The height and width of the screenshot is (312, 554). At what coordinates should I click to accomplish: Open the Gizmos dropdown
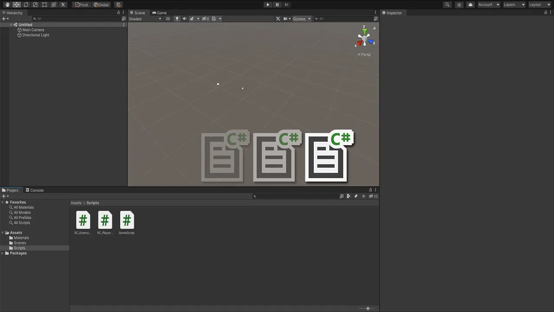click(x=301, y=19)
